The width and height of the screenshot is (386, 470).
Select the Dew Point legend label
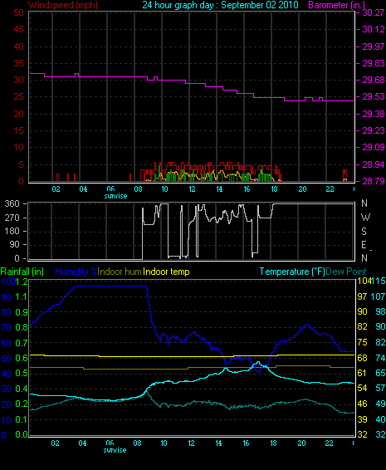click(346, 272)
